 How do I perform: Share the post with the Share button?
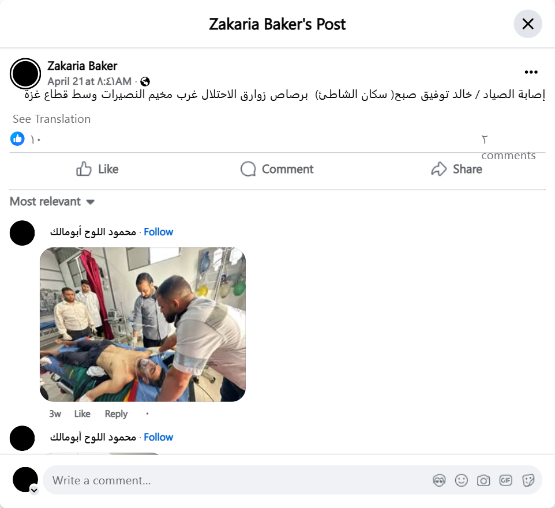point(456,169)
